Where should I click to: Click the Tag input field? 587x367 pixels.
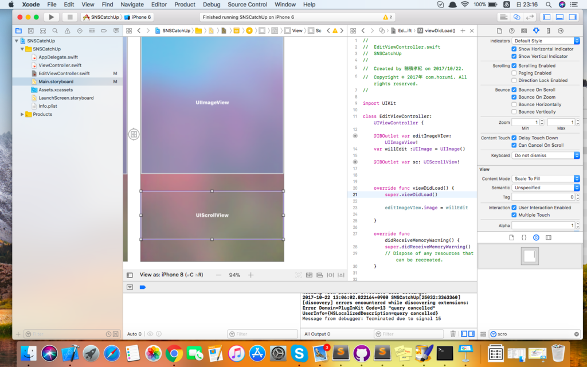[543, 197]
